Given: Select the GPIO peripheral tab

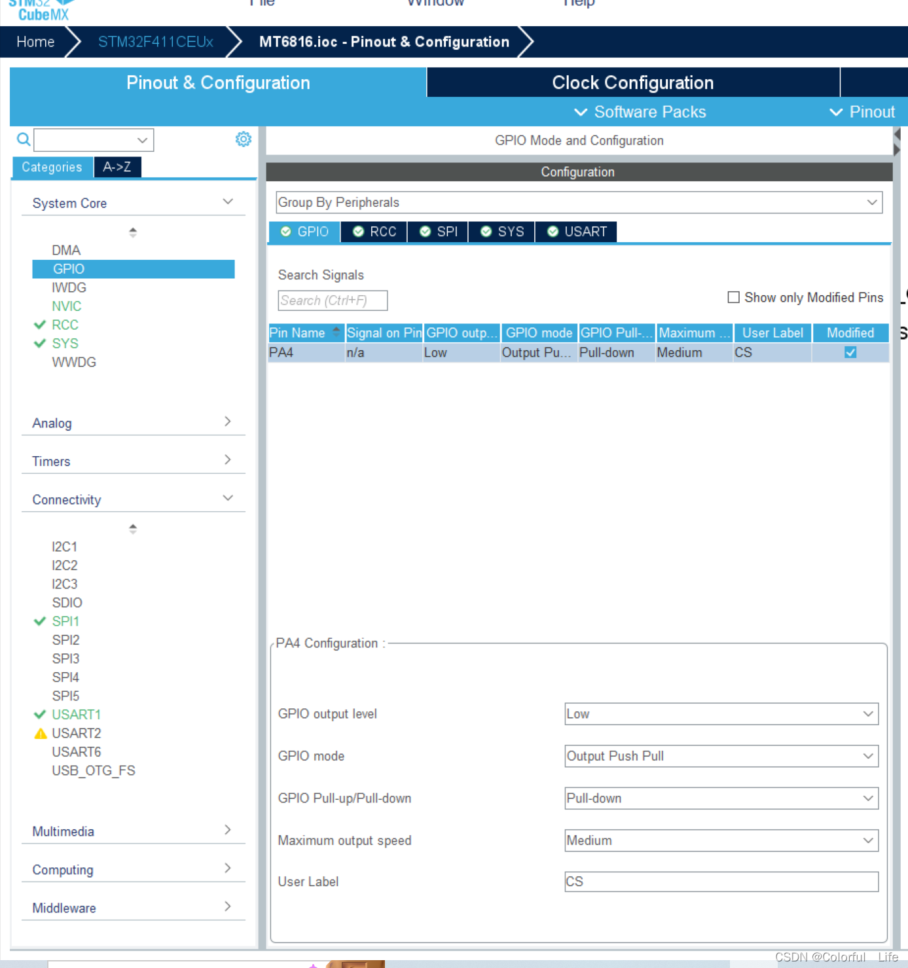Looking at the screenshot, I should 304,232.
